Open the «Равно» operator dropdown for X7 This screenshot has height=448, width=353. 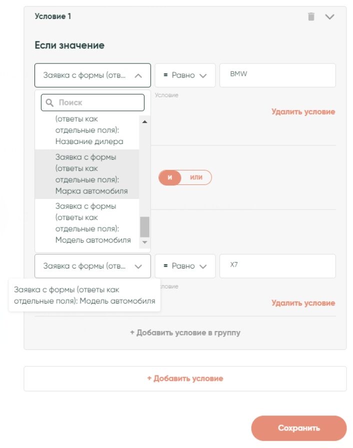pyautogui.click(x=185, y=266)
